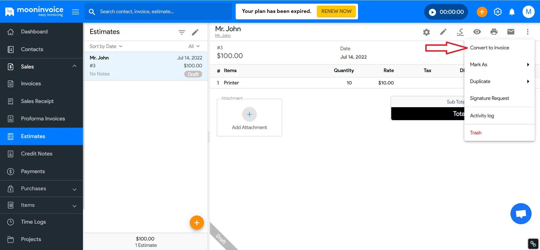Open Payments in sidebar
This screenshot has width=540, height=250.
(x=42, y=171)
